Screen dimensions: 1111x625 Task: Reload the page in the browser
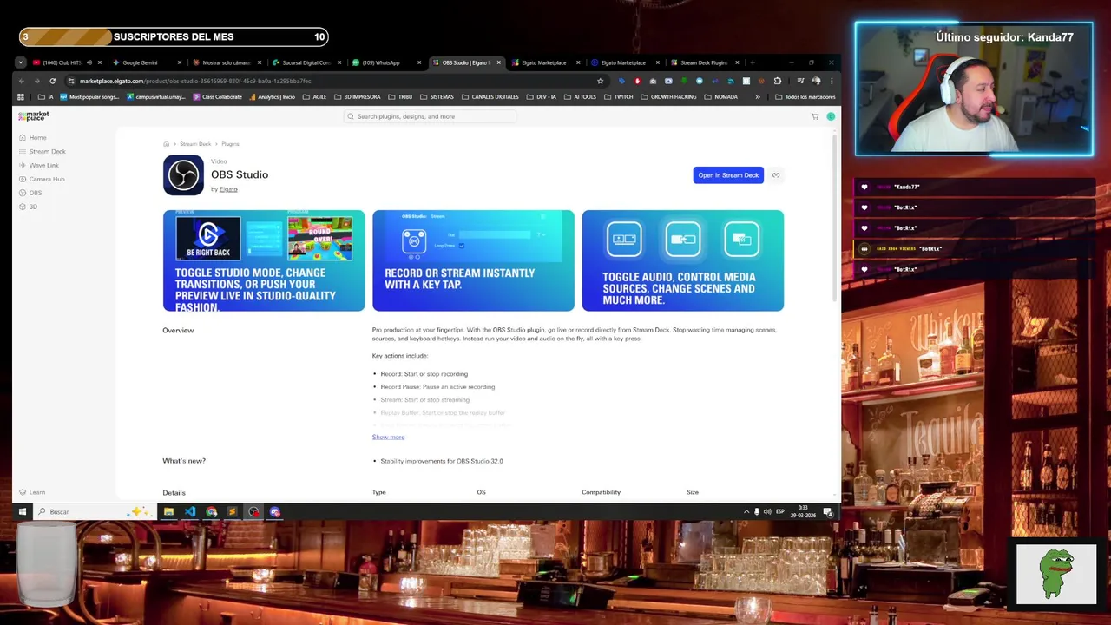click(x=52, y=81)
